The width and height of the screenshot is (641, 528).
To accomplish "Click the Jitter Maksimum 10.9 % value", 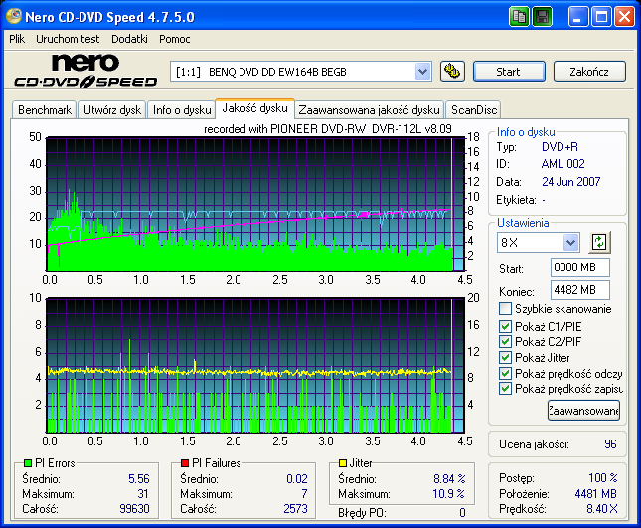I will pyautogui.click(x=448, y=493).
